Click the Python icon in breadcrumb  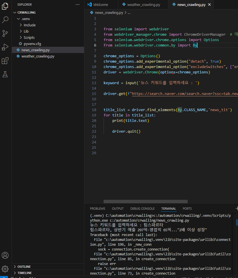92,12
